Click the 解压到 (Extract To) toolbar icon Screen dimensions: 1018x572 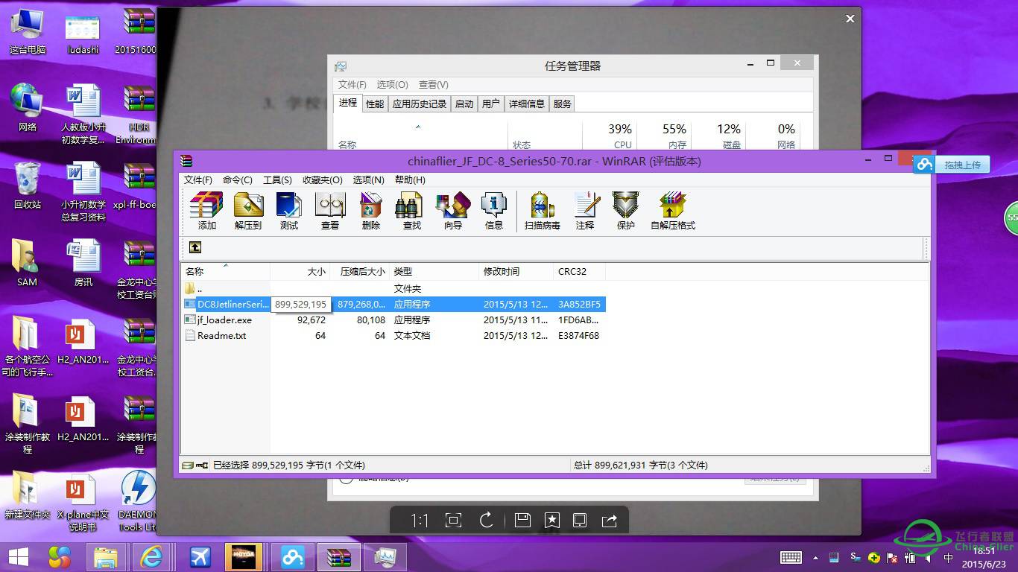248,211
